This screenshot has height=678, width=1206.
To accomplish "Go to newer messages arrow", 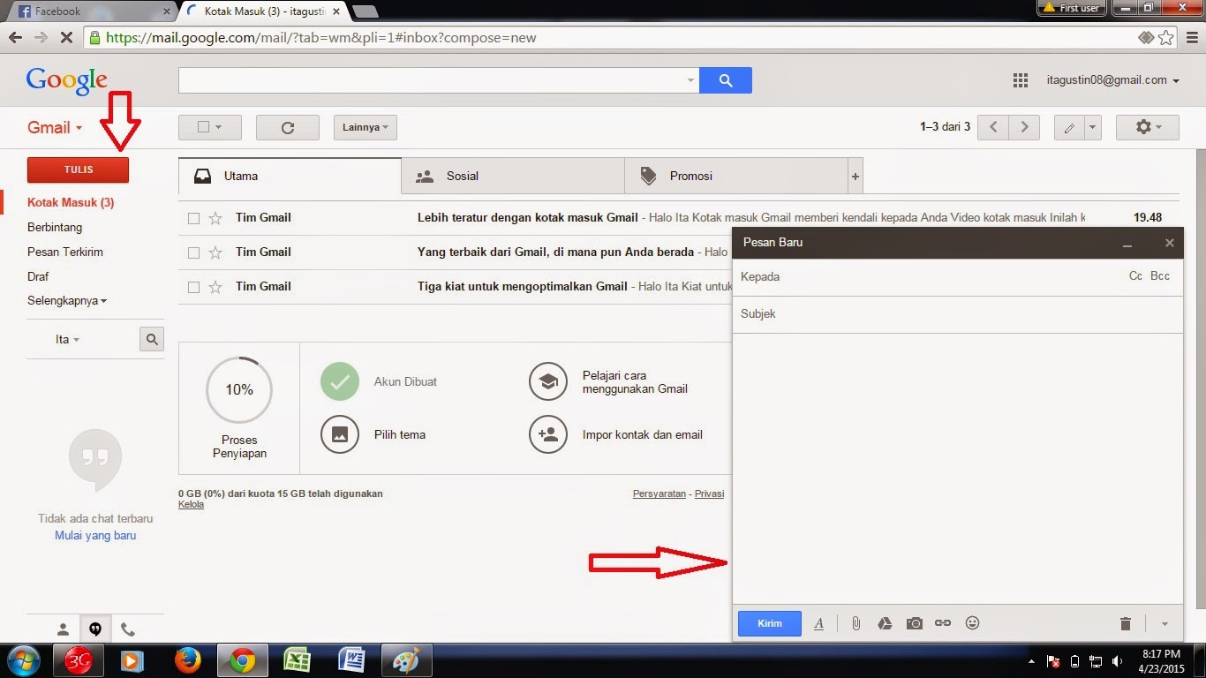I will point(993,127).
